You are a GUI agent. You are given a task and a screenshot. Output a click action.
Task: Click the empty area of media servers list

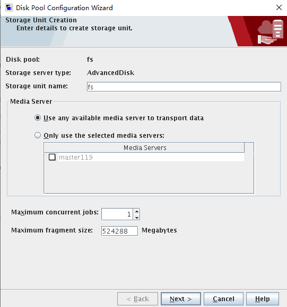coord(149,177)
